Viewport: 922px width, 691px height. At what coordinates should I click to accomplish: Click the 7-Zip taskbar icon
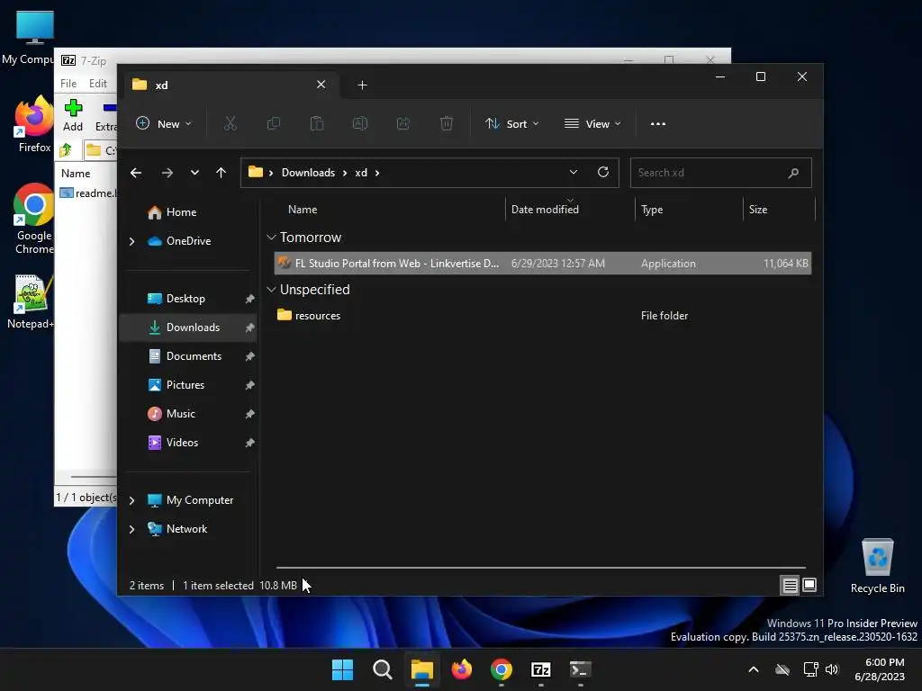540,669
